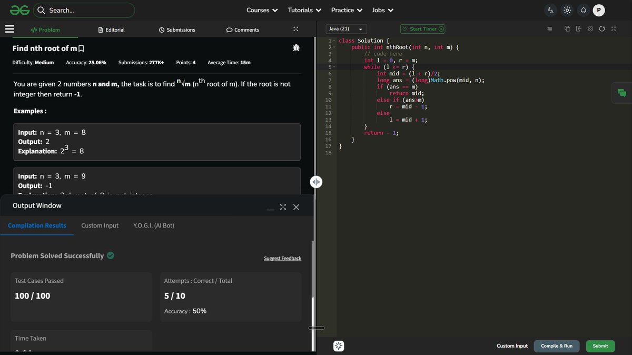
Task: Expand the Jobs menu
Action: [383, 10]
